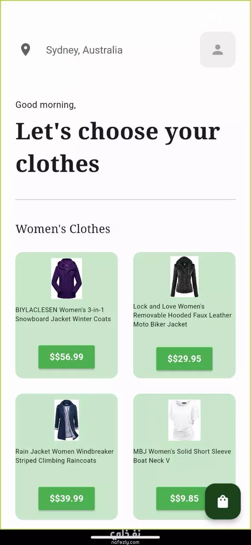The image size is (251, 545).
Task: Open Rain Jacket Women Windbreaker title
Action: [x=65, y=456]
